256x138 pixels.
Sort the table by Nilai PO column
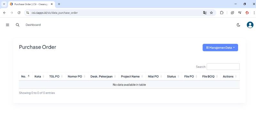click(x=154, y=77)
